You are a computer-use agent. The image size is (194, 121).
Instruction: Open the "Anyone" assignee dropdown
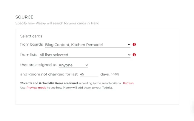(71, 65)
